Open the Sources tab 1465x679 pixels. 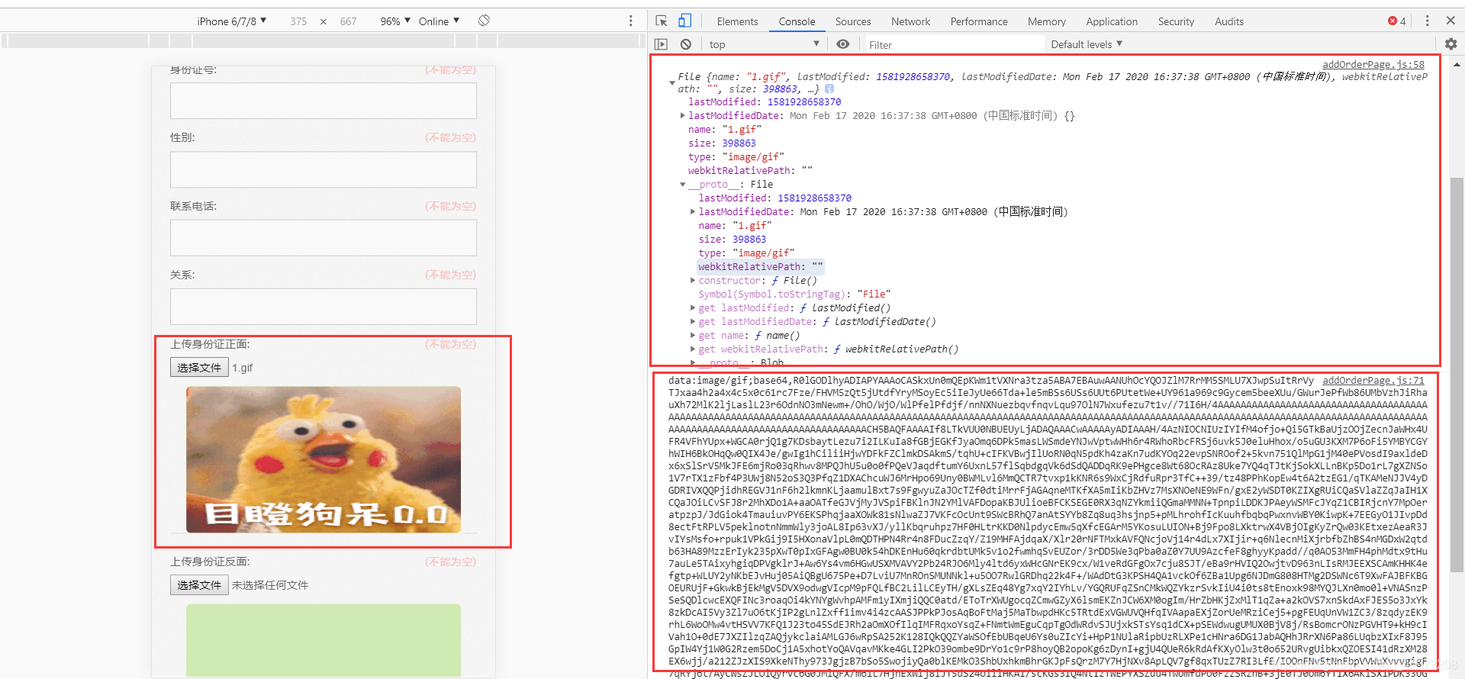tap(853, 21)
